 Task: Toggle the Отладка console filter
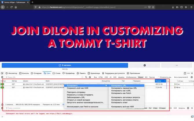tap(162, 108)
